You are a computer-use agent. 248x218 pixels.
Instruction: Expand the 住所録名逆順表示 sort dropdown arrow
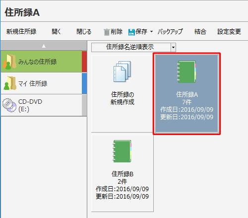[173, 47]
